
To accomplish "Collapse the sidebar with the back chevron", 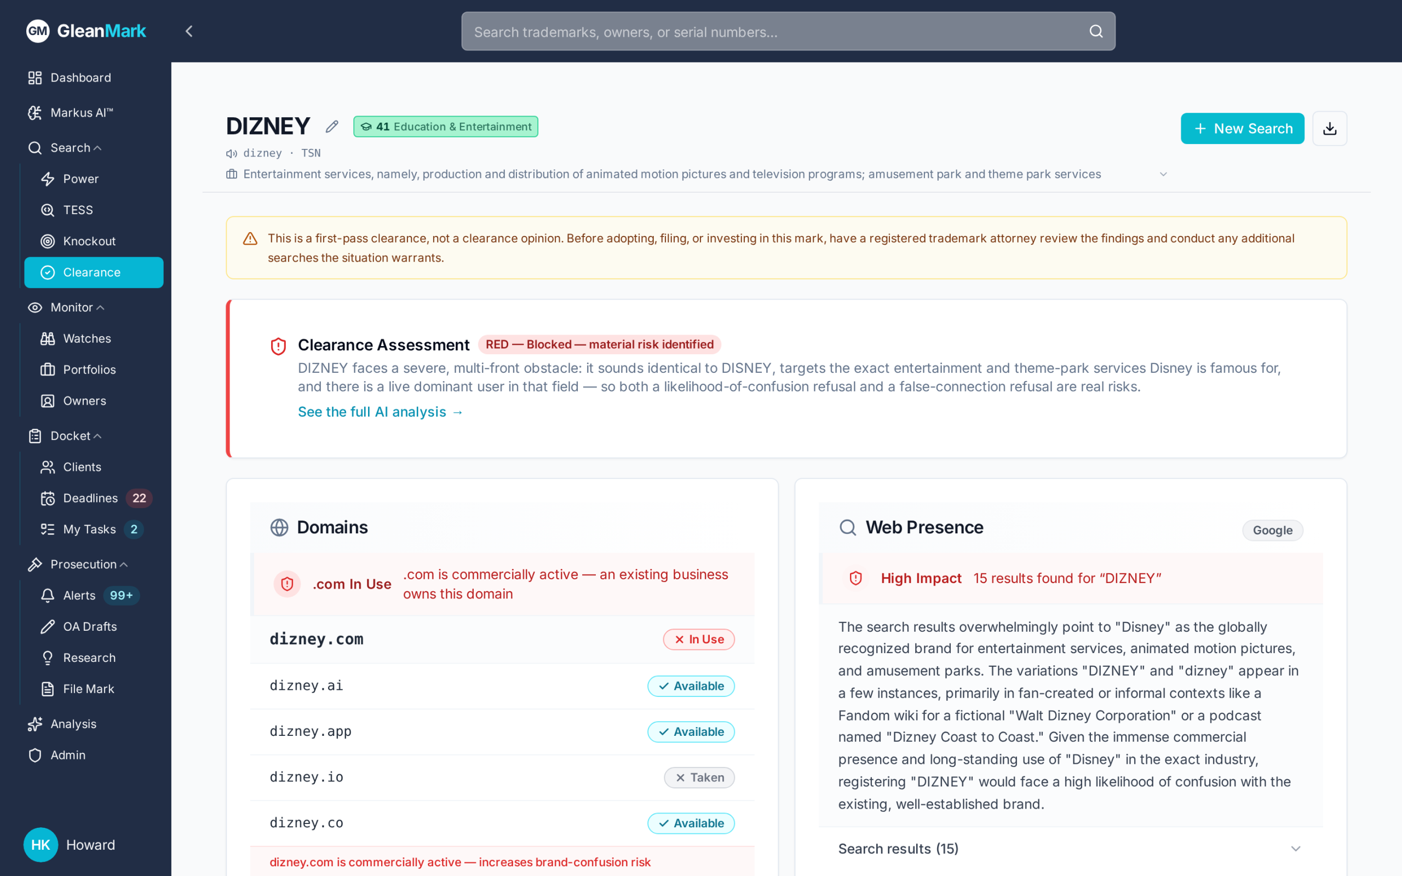I will [189, 31].
